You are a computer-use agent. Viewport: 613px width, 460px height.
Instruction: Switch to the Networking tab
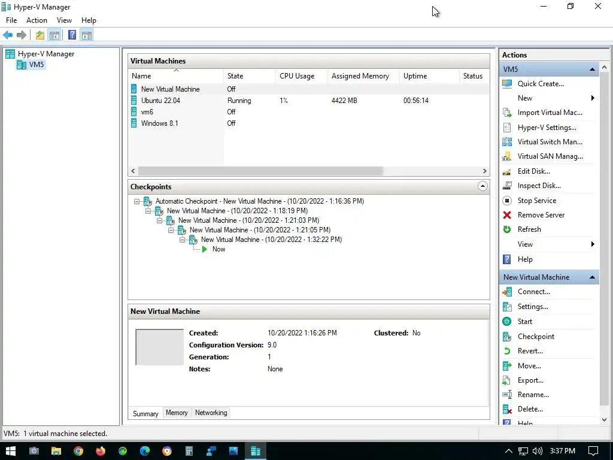coord(211,413)
